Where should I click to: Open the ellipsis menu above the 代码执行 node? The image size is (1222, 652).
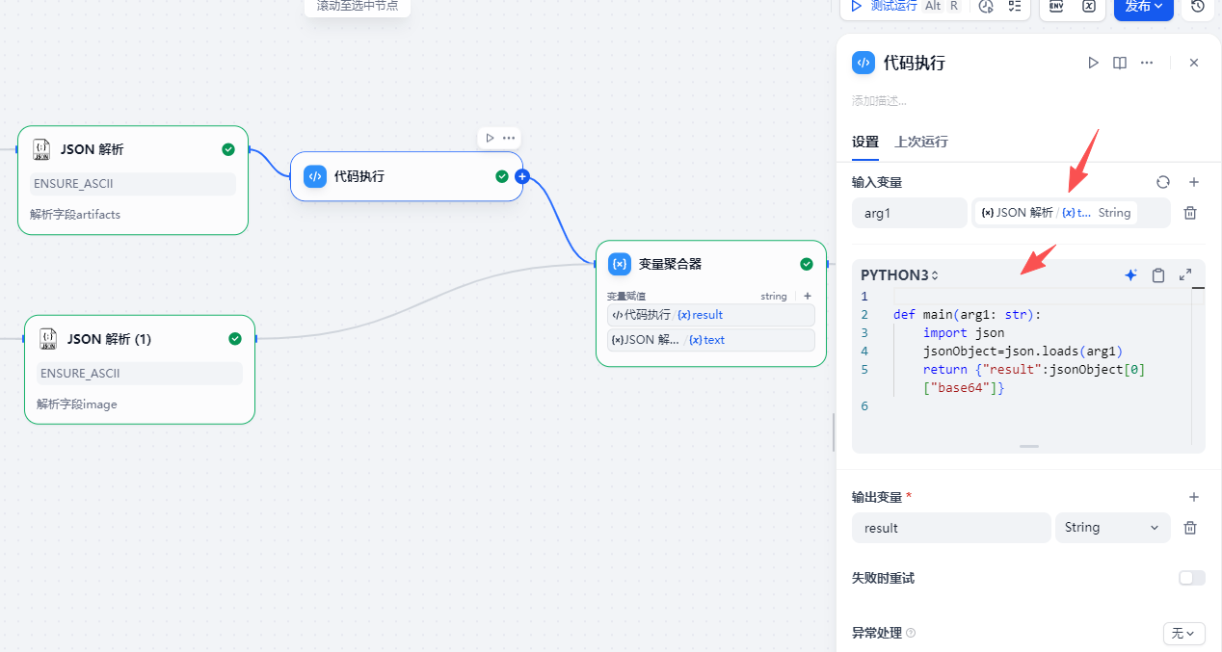click(x=509, y=138)
